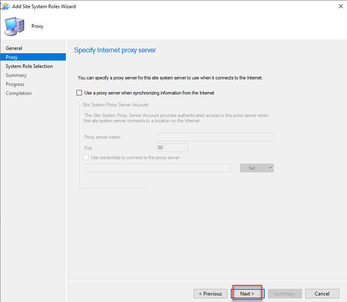Click the 'Specify Internet proxy server' heading
The width and height of the screenshot is (347, 302).
point(115,50)
